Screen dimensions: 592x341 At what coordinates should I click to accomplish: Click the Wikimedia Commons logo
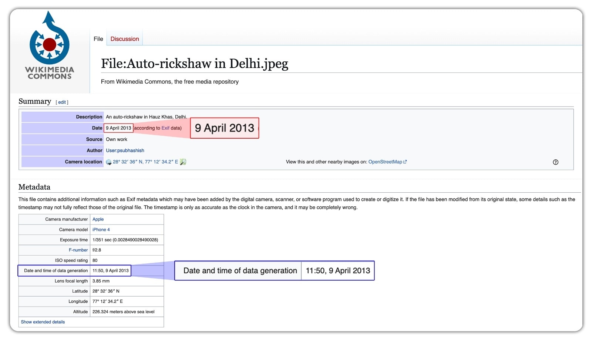point(50,46)
